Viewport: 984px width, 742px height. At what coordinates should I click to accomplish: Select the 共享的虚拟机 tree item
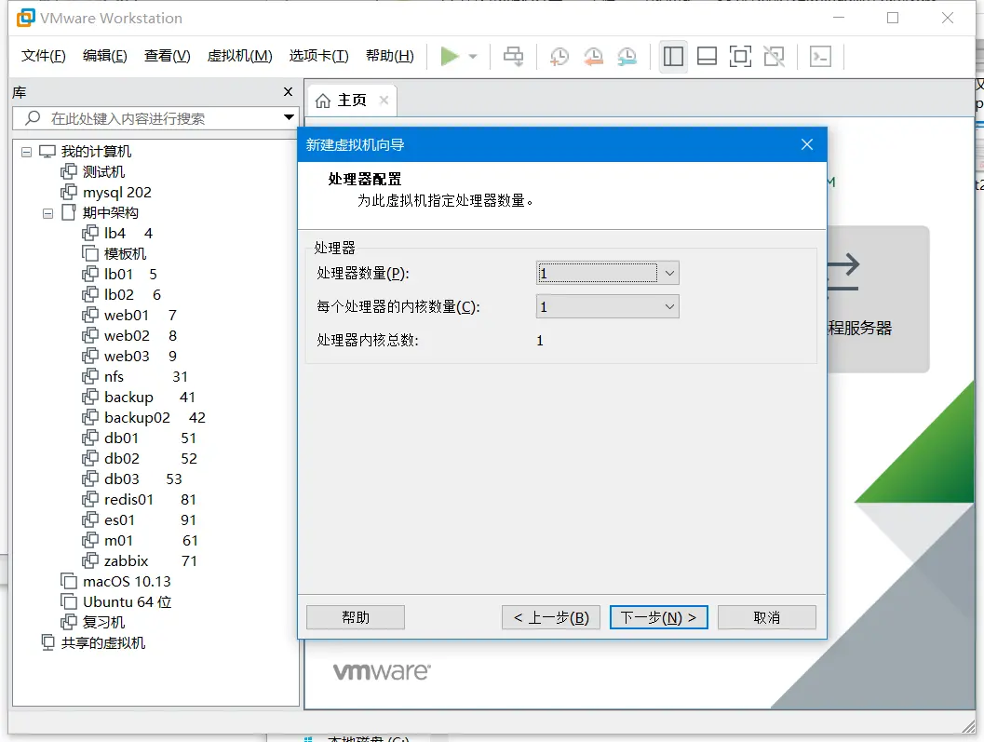click(x=93, y=643)
